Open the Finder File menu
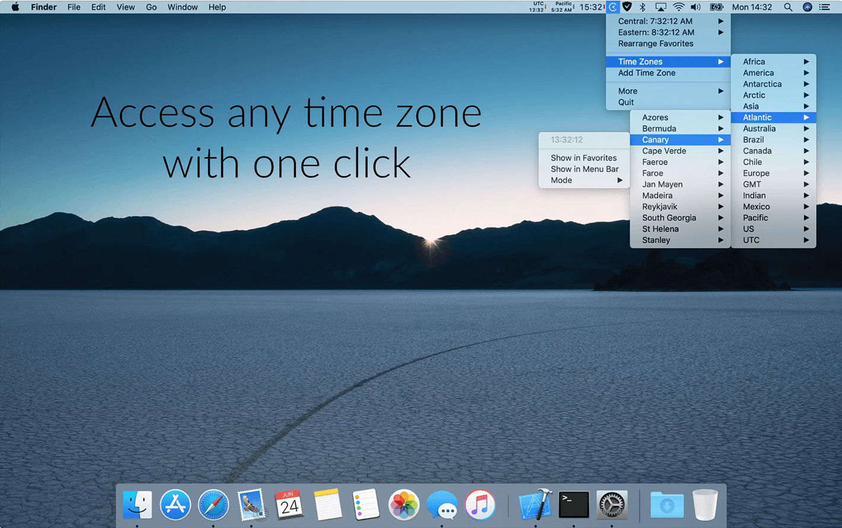The height and width of the screenshot is (528, 842). point(74,7)
